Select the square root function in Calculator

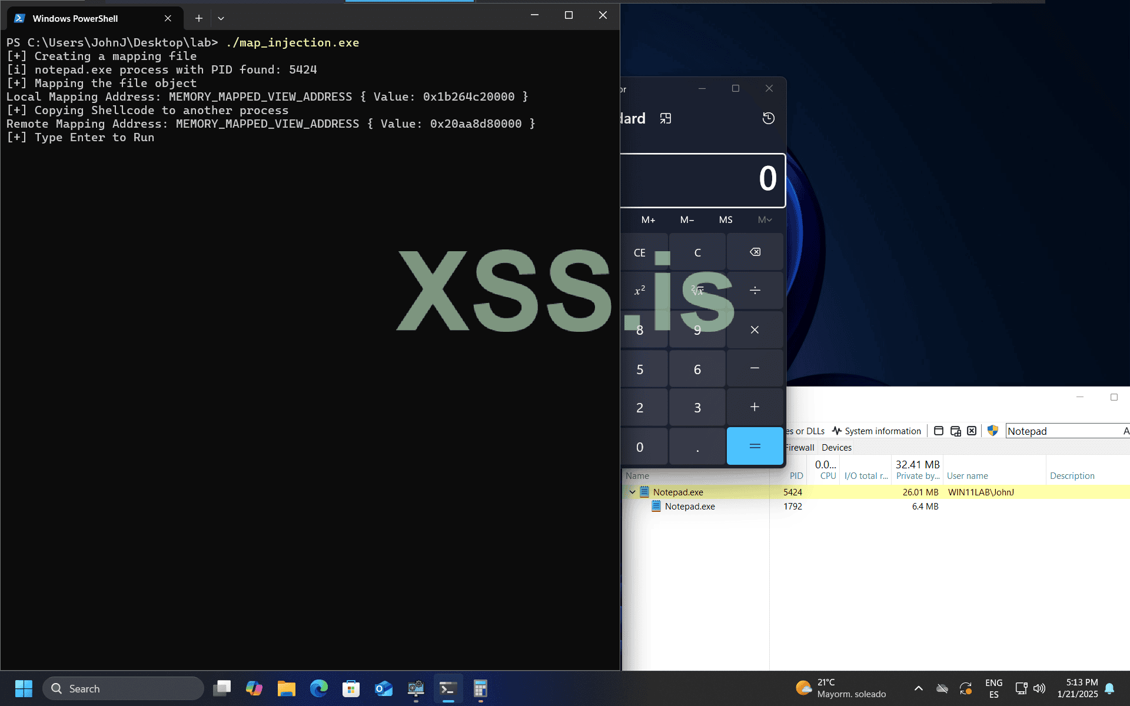pos(697,290)
